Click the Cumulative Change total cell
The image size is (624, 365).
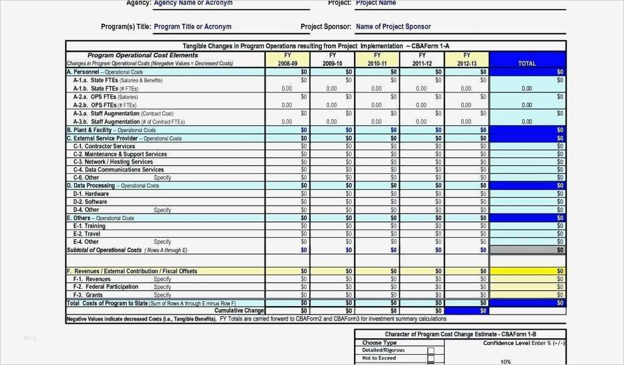tap(467, 310)
